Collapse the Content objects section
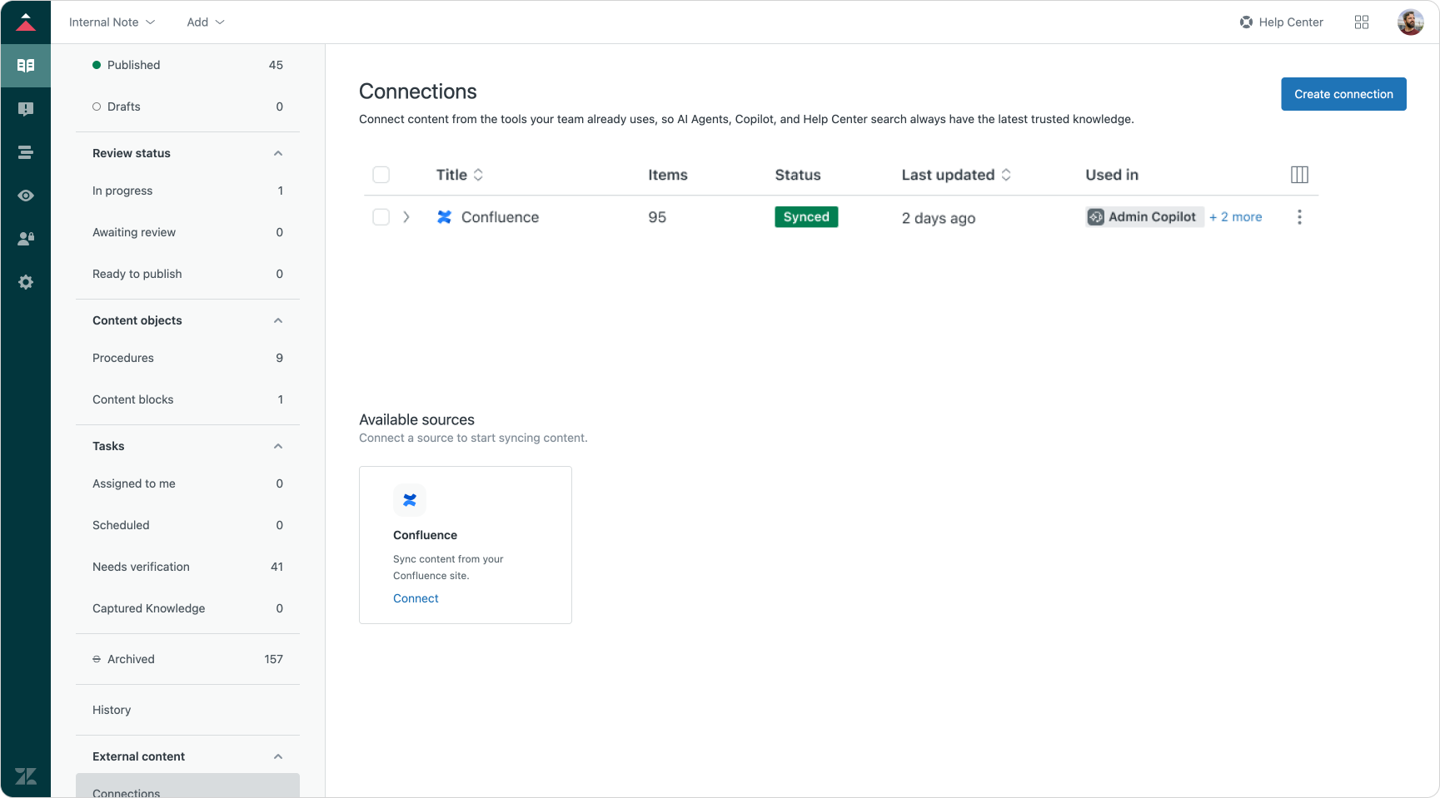 (x=278, y=320)
